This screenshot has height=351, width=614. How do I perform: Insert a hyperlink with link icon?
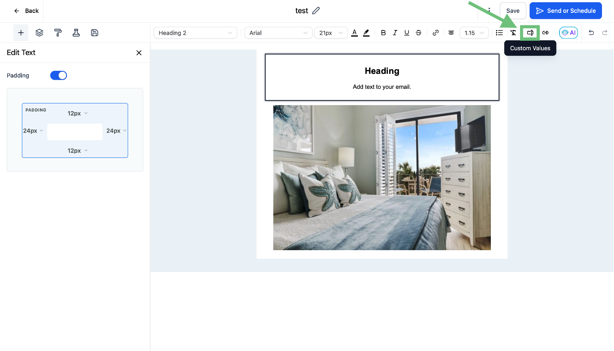click(436, 33)
